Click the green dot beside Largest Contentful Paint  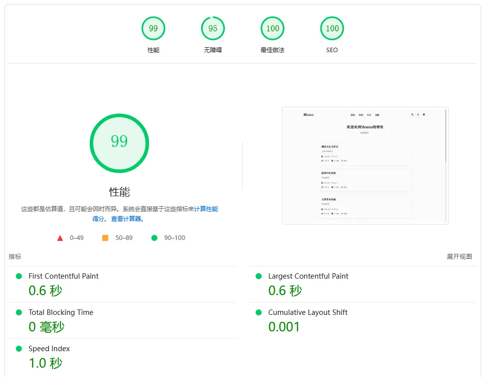point(258,277)
